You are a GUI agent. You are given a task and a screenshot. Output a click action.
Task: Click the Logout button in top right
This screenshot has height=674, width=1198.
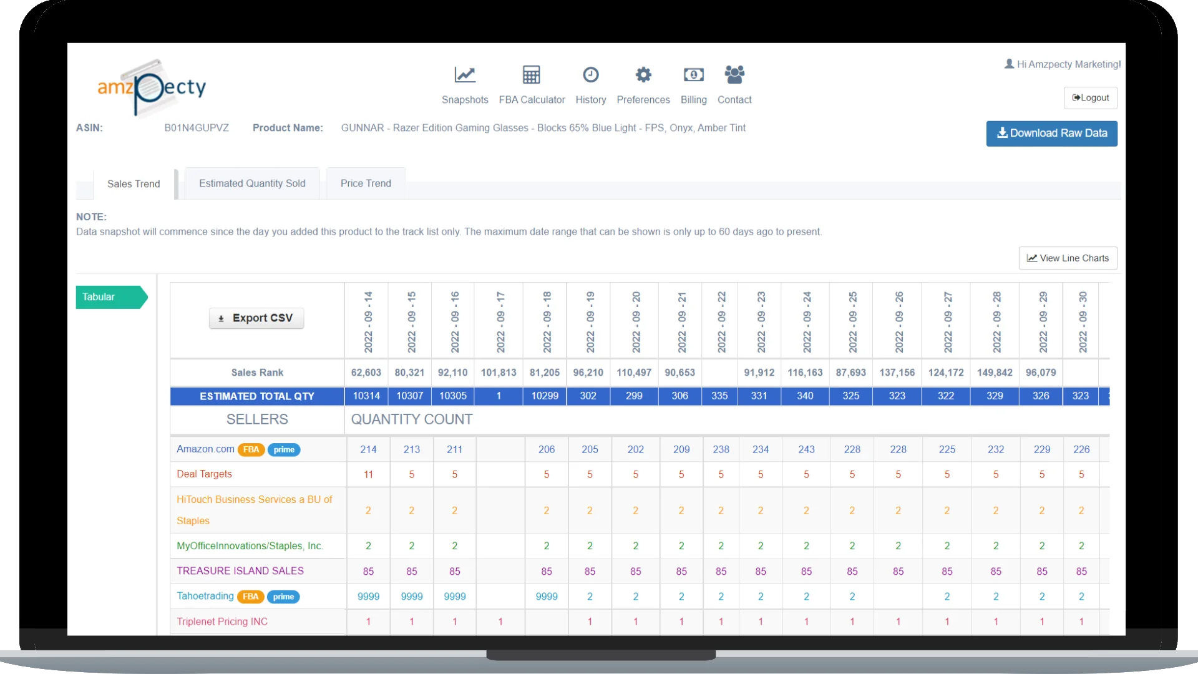[1090, 97]
